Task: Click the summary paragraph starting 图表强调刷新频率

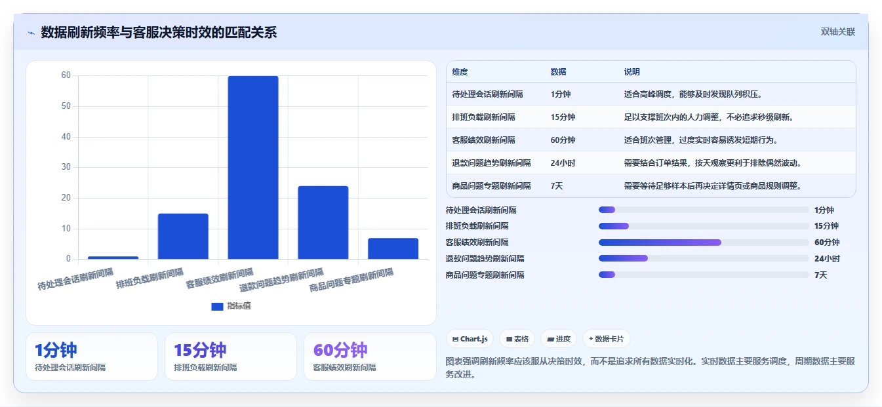Action: (650, 368)
